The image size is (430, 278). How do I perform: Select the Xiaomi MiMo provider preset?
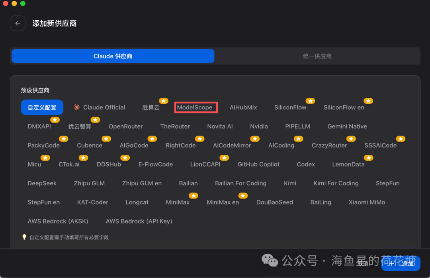point(367,202)
